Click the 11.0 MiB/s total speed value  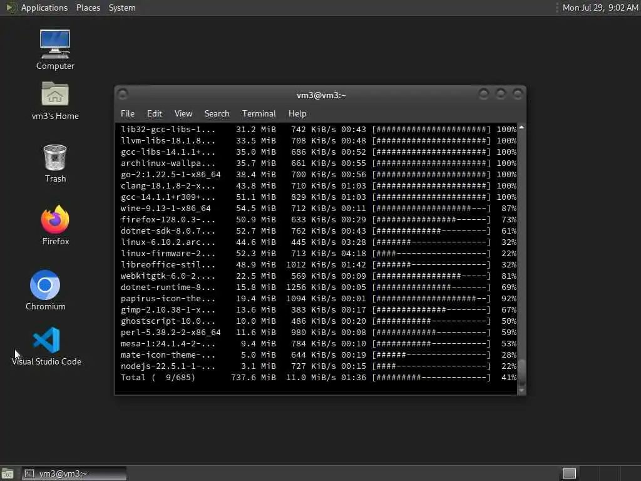(x=310, y=378)
